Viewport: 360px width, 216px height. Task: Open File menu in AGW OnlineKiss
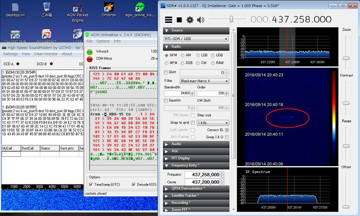point(89,41)
